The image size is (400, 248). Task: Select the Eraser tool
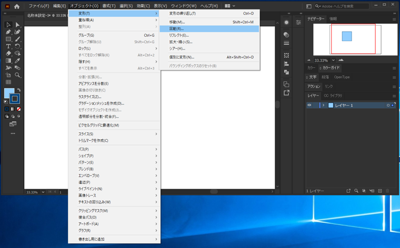[x=8, y=54]
